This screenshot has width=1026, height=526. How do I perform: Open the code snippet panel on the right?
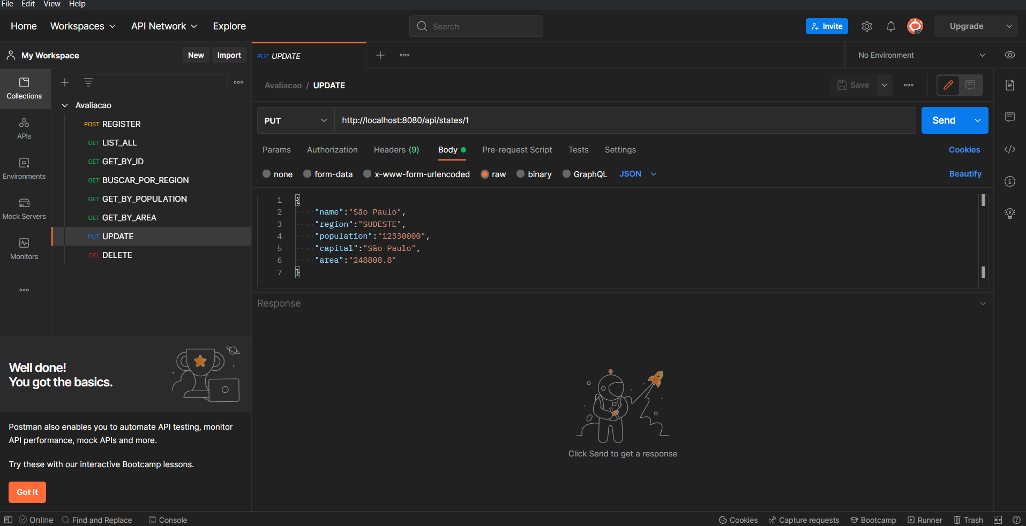click(1010, 149)
